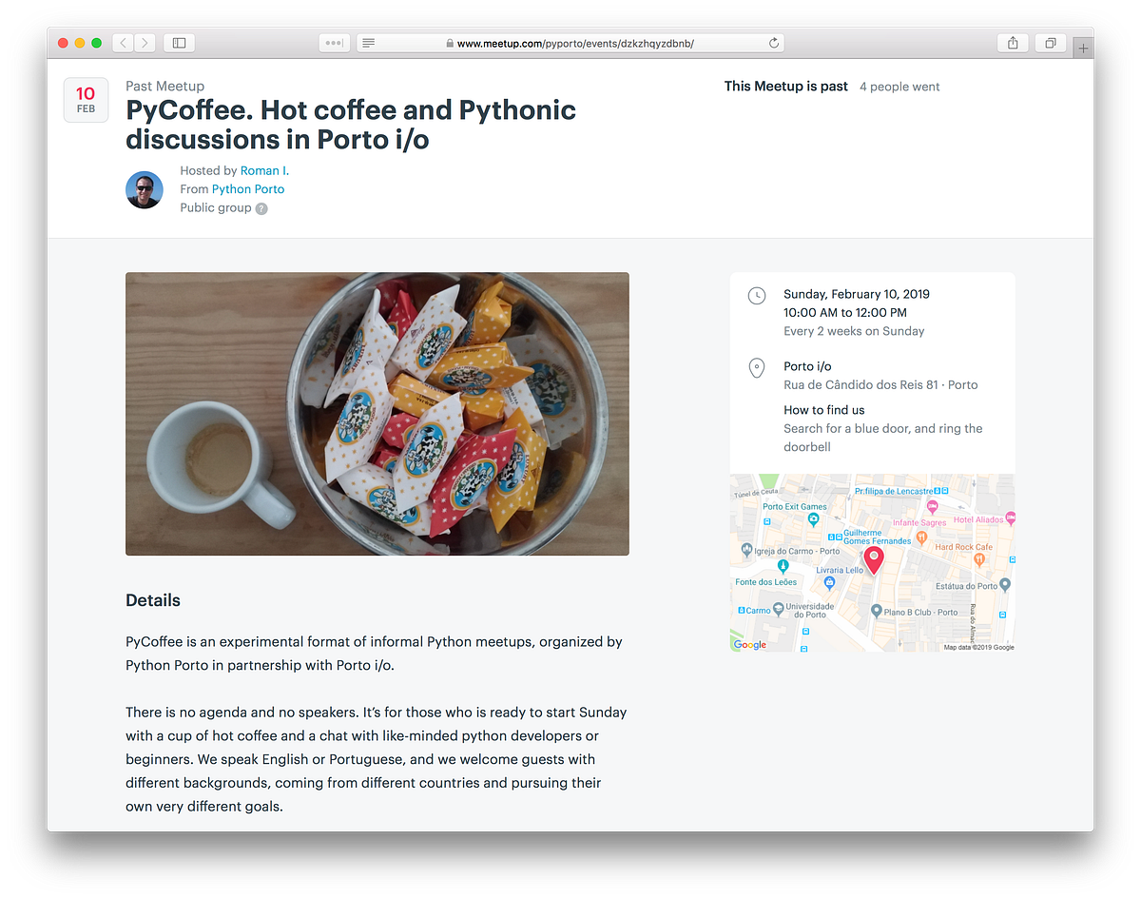Image resolution: width=1141 pixels, height=899 pixels.
Task: Open the Roman I. host profile link
Action: click(x=264, y=170)
